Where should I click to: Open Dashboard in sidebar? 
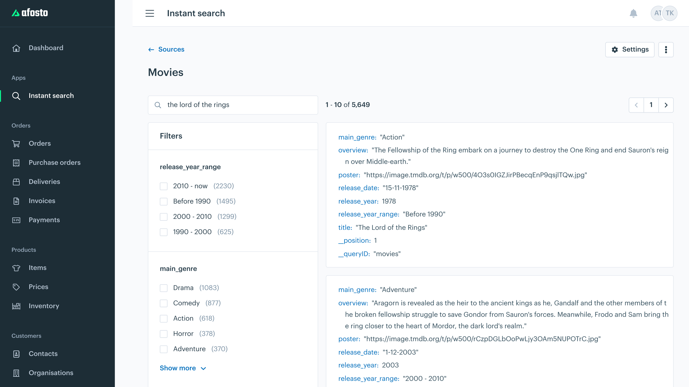46,48
